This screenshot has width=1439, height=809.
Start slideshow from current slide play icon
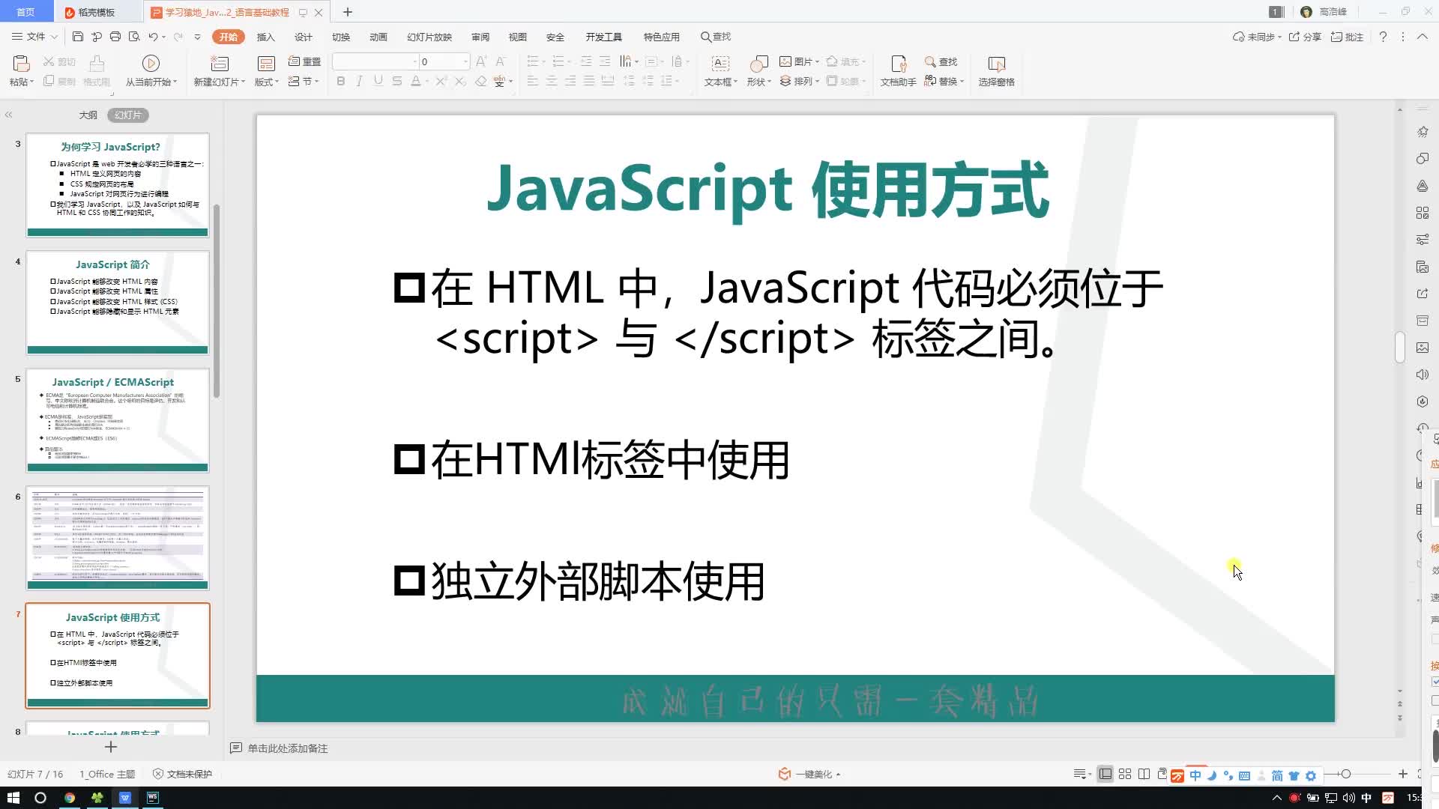(x=151, y=64)
